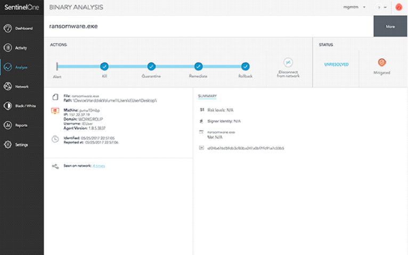Select the SUMMARY tab
The image size is (408, 255).
[x=207, y=96]
